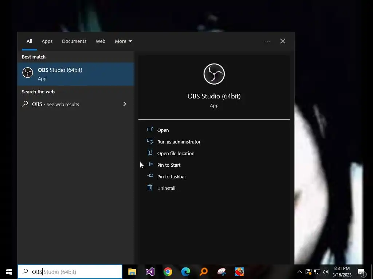373x279 pixels.
Task: Open Google Chrome from the taskbar
Action: (168, 272)
